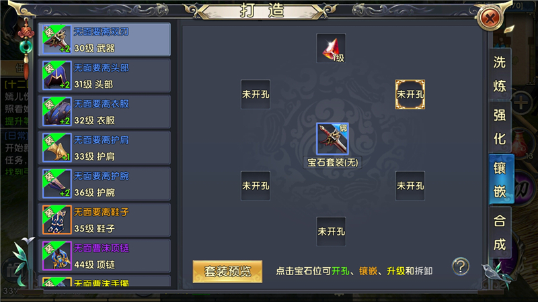538x302 pixels.
Task: Open the question mark help icon
Action: (x=461, y=266)
